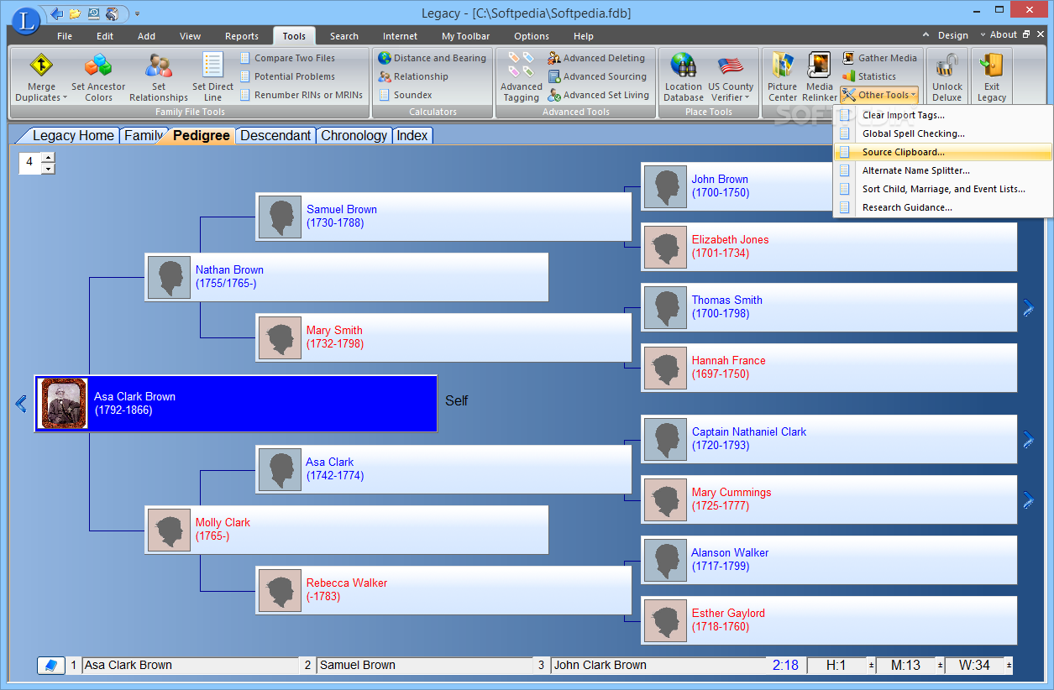Select Samuel Brown in pedigree chart

pyautogui.click(x=443, y=217)
